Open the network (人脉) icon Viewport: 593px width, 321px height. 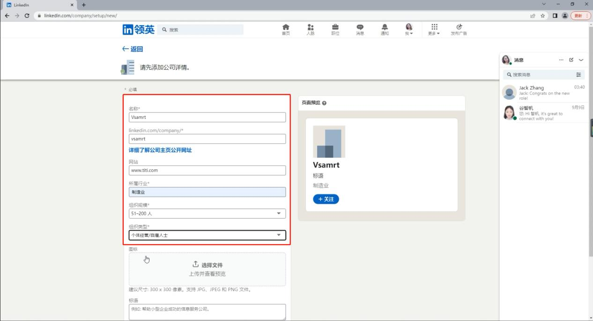coord(310,29)
